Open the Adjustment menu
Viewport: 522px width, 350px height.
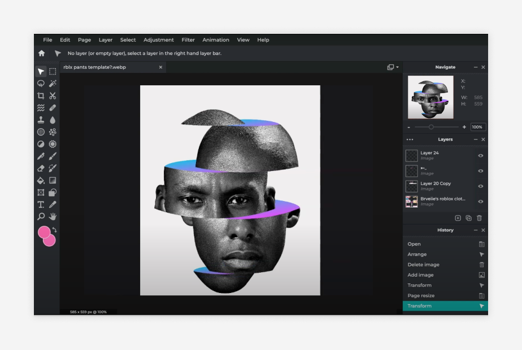tap(158, 40)
